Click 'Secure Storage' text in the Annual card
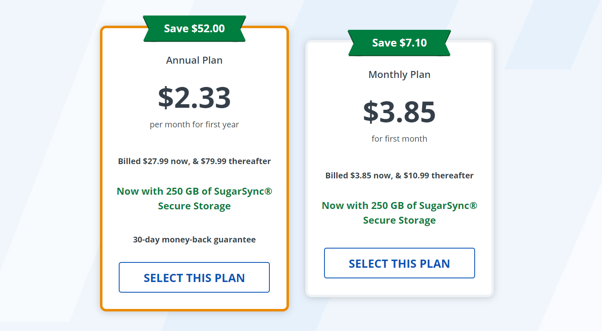 tap(194, 206)
